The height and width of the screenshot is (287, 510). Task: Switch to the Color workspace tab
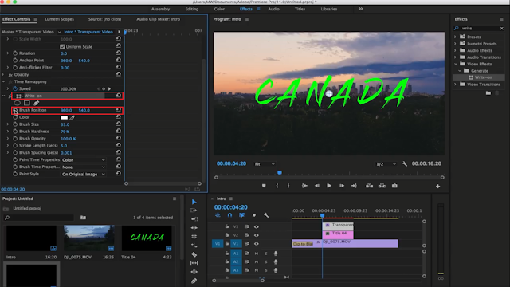point(219,9)
